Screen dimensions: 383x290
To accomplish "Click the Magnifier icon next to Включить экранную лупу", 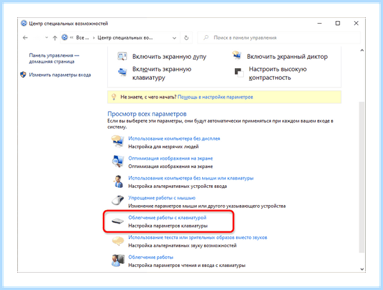I will [122, 56].
